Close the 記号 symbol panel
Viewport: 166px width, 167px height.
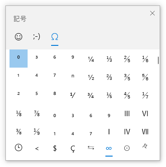coord(152,13)
